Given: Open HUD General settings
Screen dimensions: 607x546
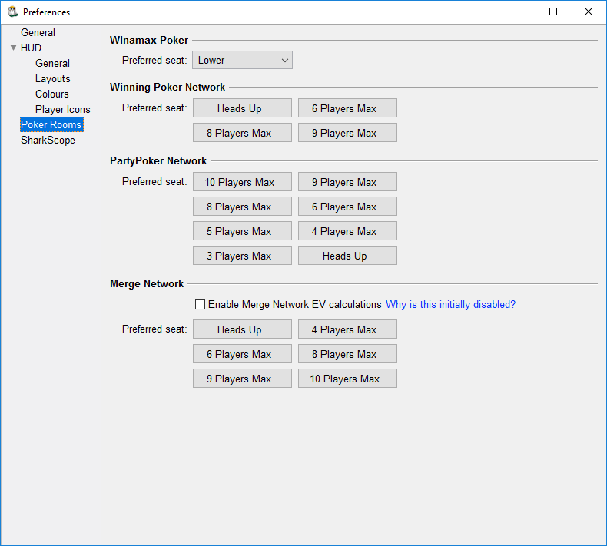Looking at the screenshot, I should click(52, 63).
